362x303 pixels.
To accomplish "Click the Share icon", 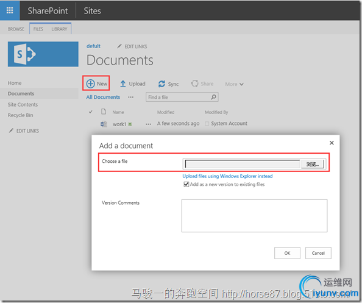I will (194, 84).
